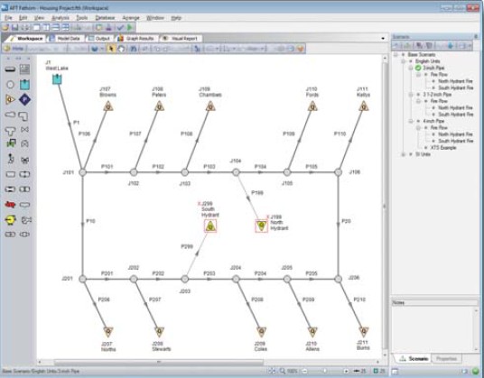Collapse the 4 inch Pipe scenario branch

pos(411,121)
